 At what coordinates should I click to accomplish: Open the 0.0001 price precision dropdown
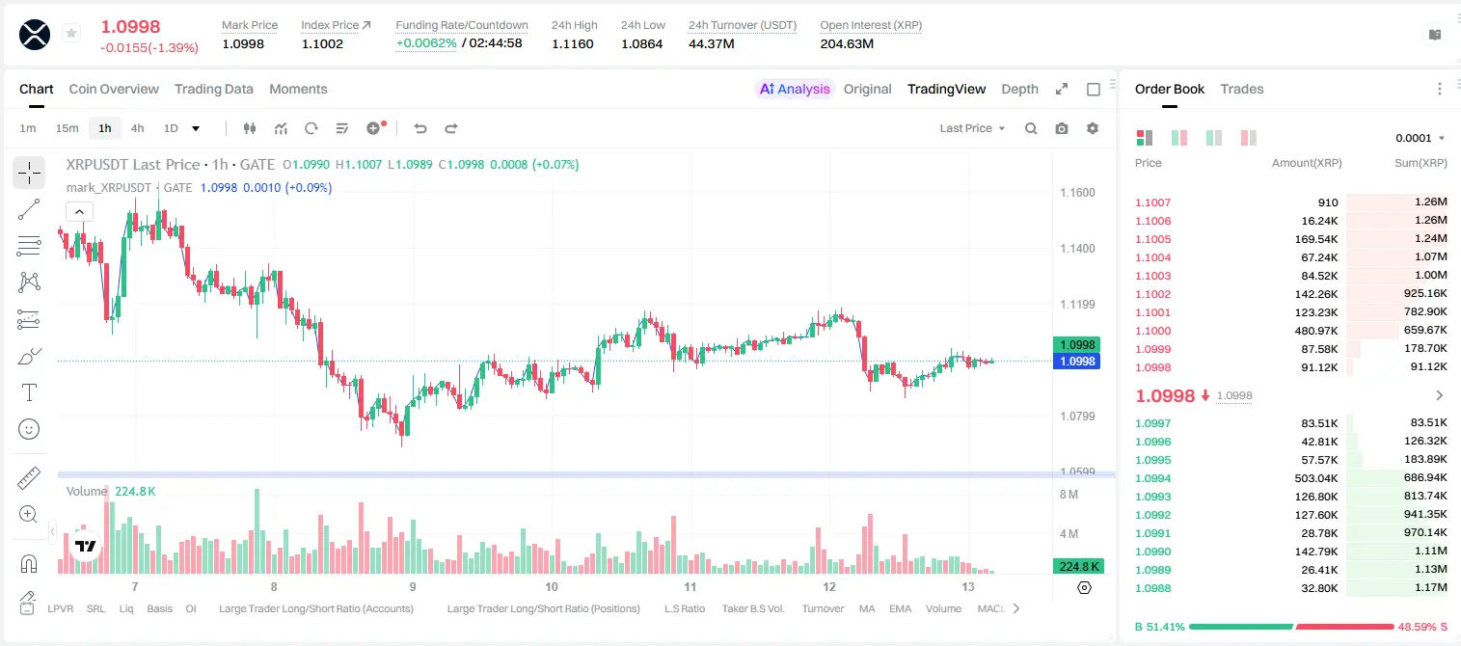coord(1420,138)
